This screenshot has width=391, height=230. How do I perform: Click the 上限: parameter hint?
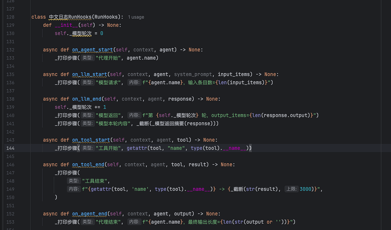click(x=291, y=189)
